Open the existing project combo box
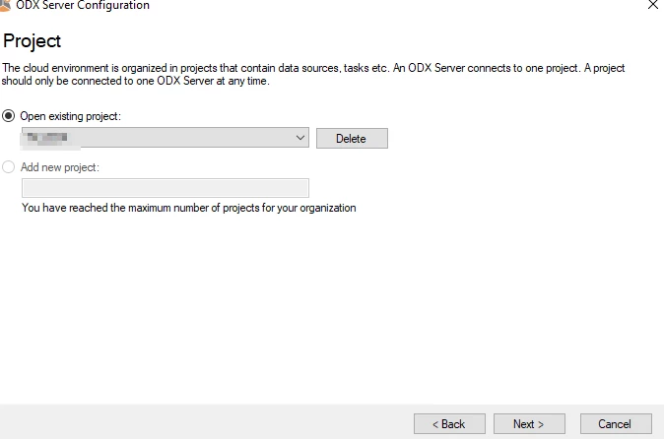The width and height of the screenshot is (664, 439). [158, 139]
